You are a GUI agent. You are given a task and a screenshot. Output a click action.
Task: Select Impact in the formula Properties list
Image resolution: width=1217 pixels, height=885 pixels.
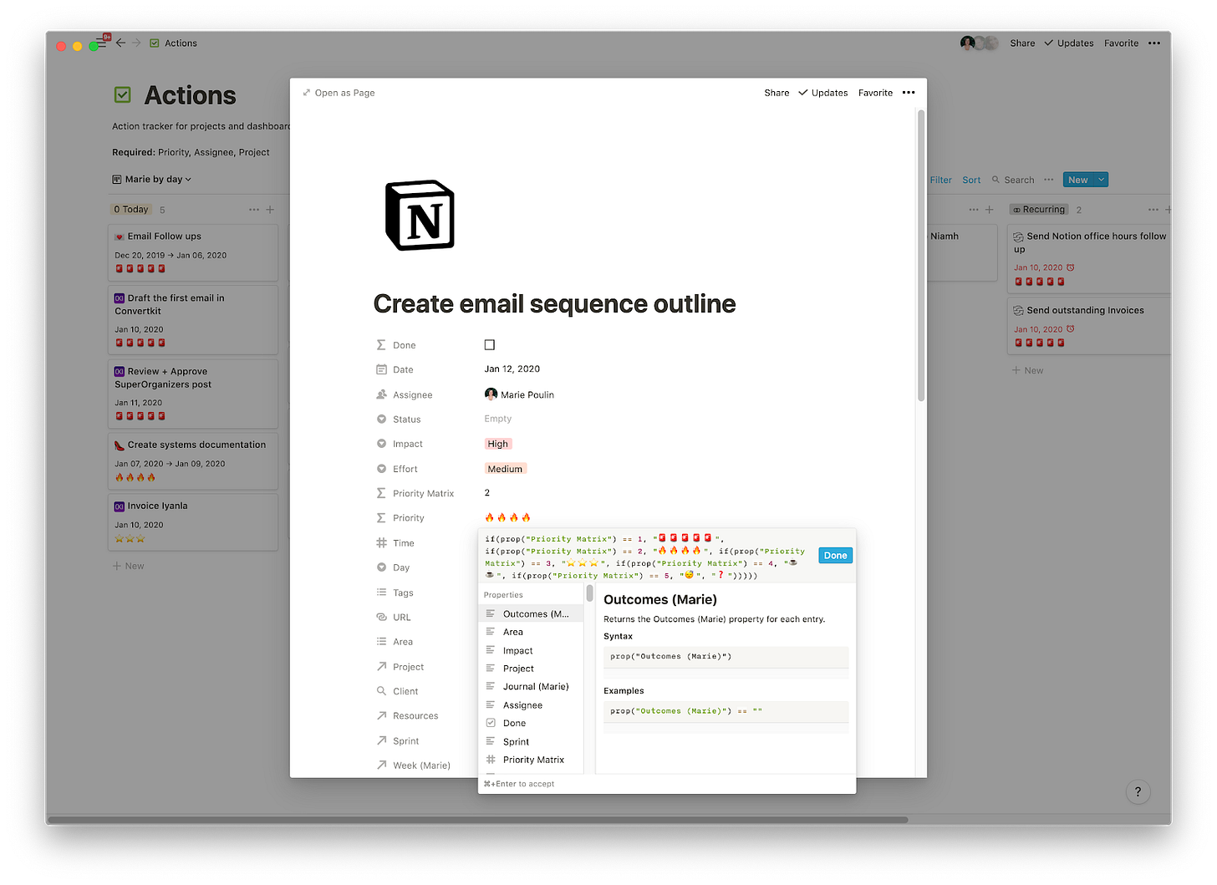click(531, 651)
